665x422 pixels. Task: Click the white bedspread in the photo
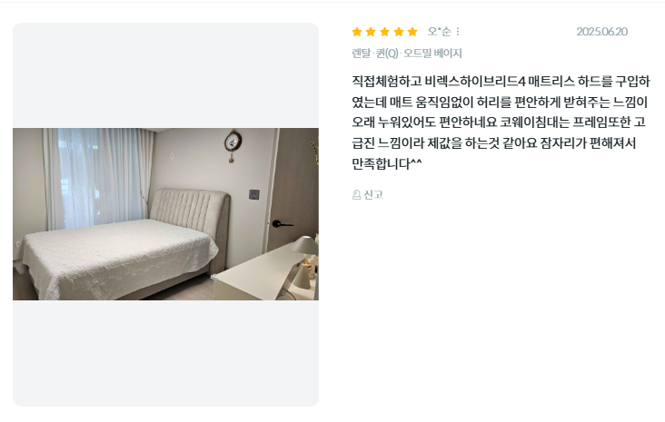click(116, 256)
